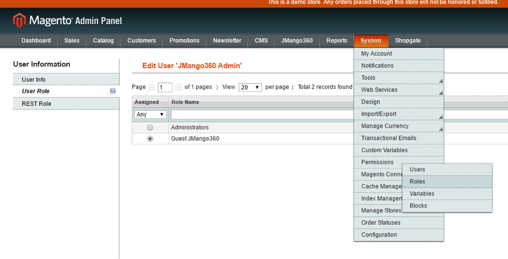This screenshot has width=508, height=259.
Task: Open the Sales menu
Action: [x=71, y=40]
